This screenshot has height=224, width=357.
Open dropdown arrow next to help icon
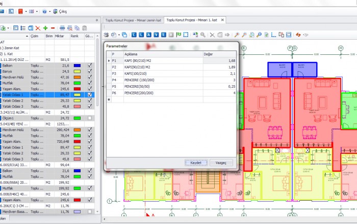point(49,11)
